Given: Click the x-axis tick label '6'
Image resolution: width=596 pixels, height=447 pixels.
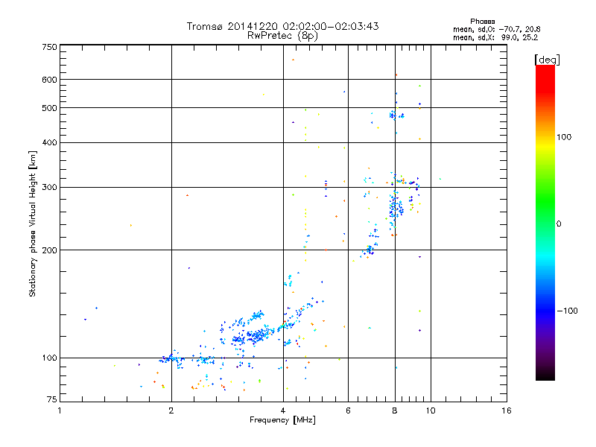Looking at the screenshot, I should click(x=348, y=410).
